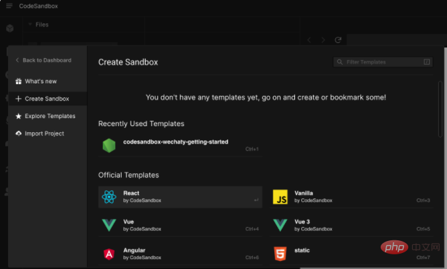
Task: Click the preview back navigation arrow
Action: click(x=308, y=40)
